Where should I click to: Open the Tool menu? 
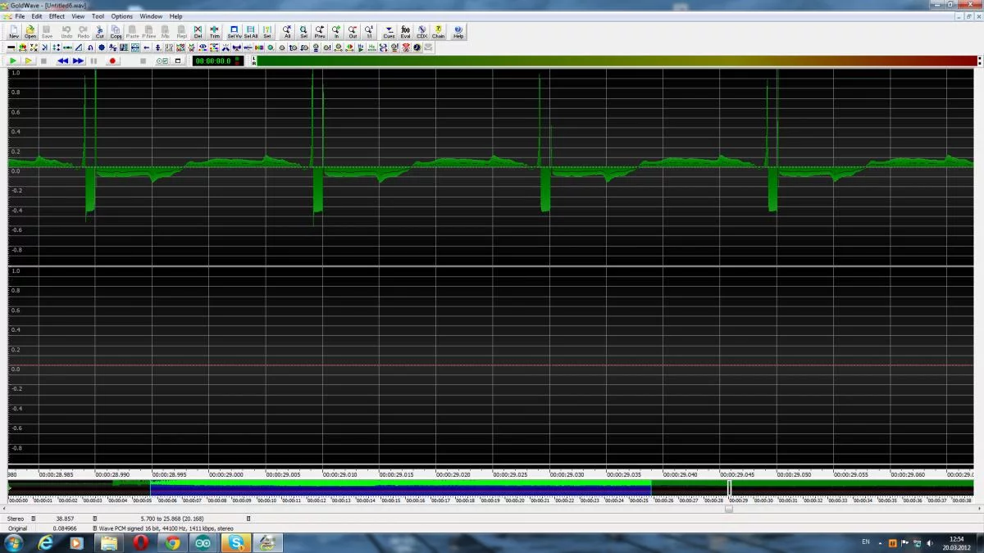(98, 16)
